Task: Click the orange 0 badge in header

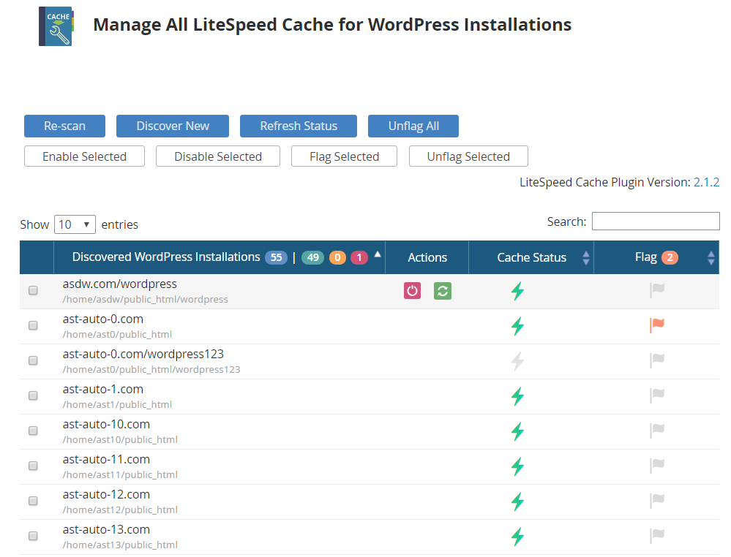Action: (337, 257)
